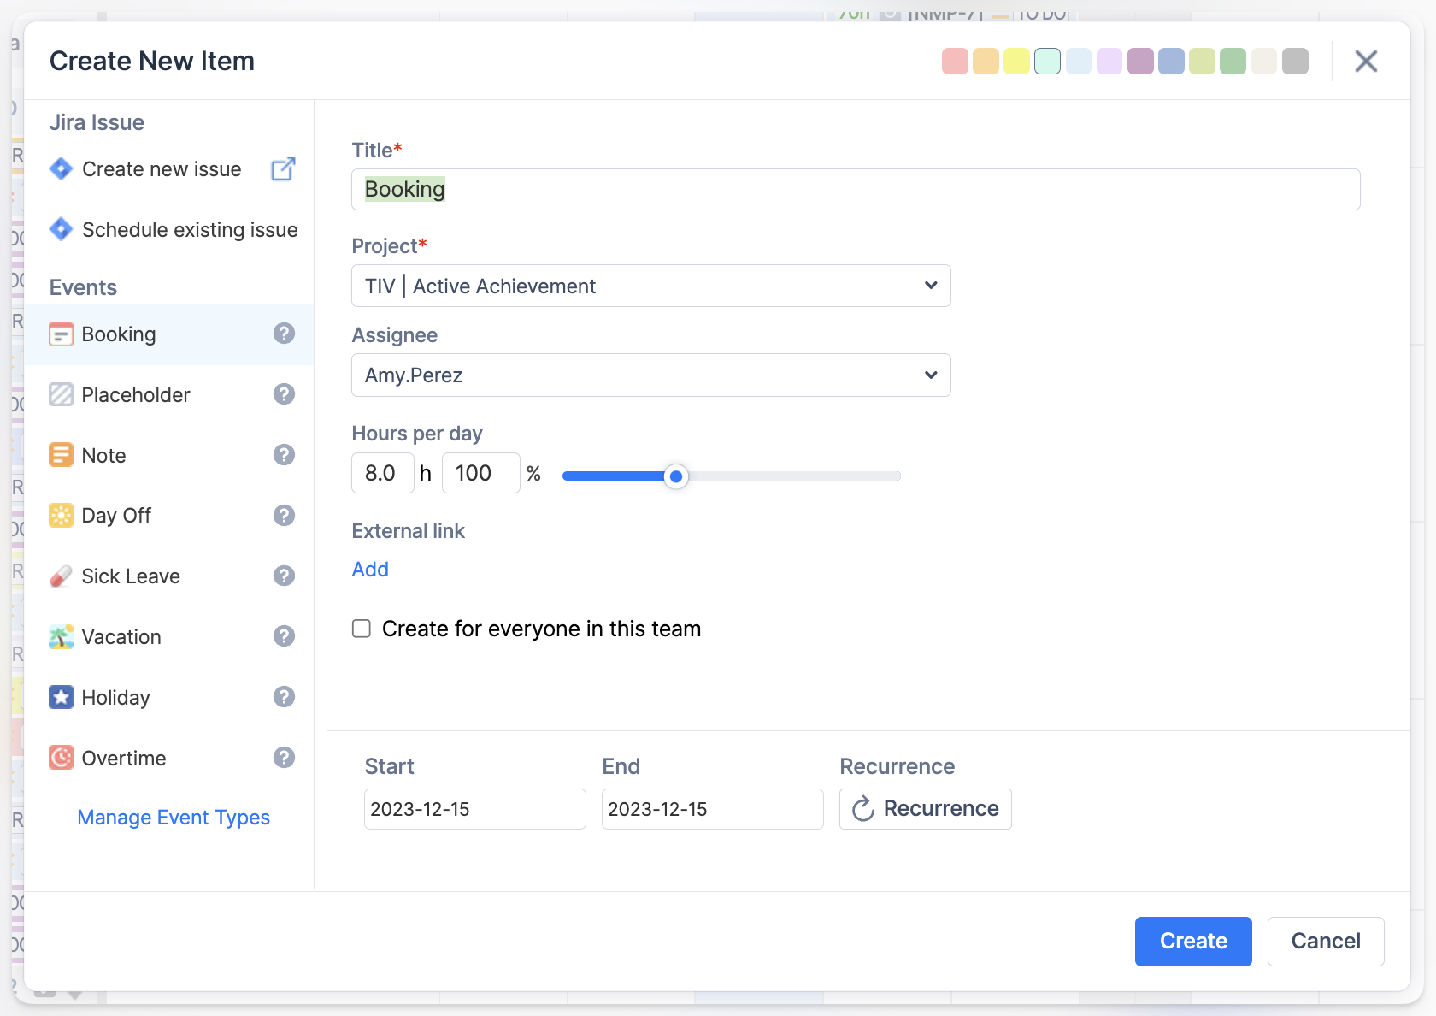Enable Create for everyone in this team
This screenshot has width=1436, height=1016.
[362, 629]
